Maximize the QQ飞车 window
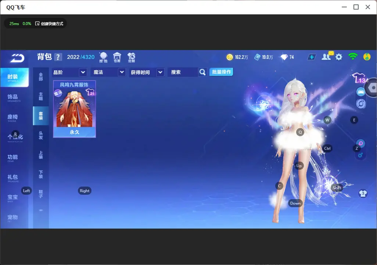 356,7
